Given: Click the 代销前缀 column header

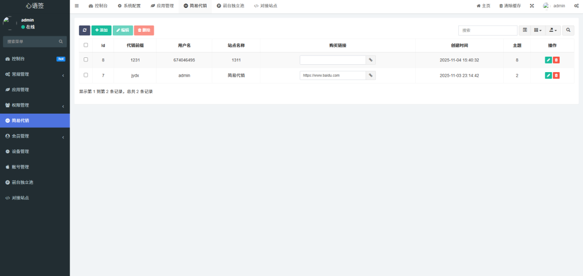Looking at the screenshot, I should pyautogui.click(x=135, y=45).
